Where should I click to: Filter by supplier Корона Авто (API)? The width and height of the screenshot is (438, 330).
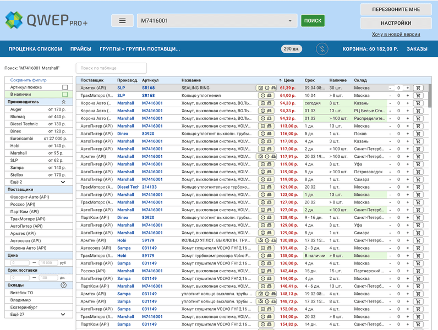[39, 248]
